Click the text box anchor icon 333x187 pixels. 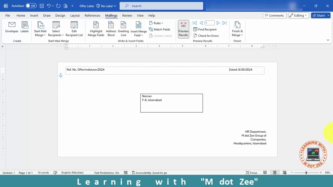tap(61, 75)
